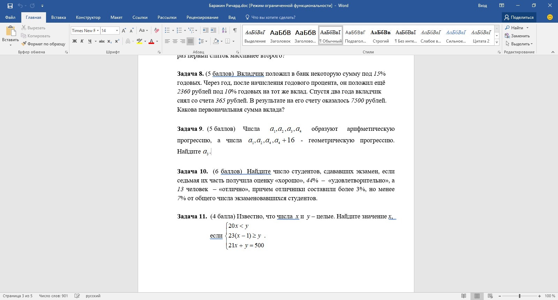
Task: Open the Вставка ribbon tab
Action: (59, 17)
